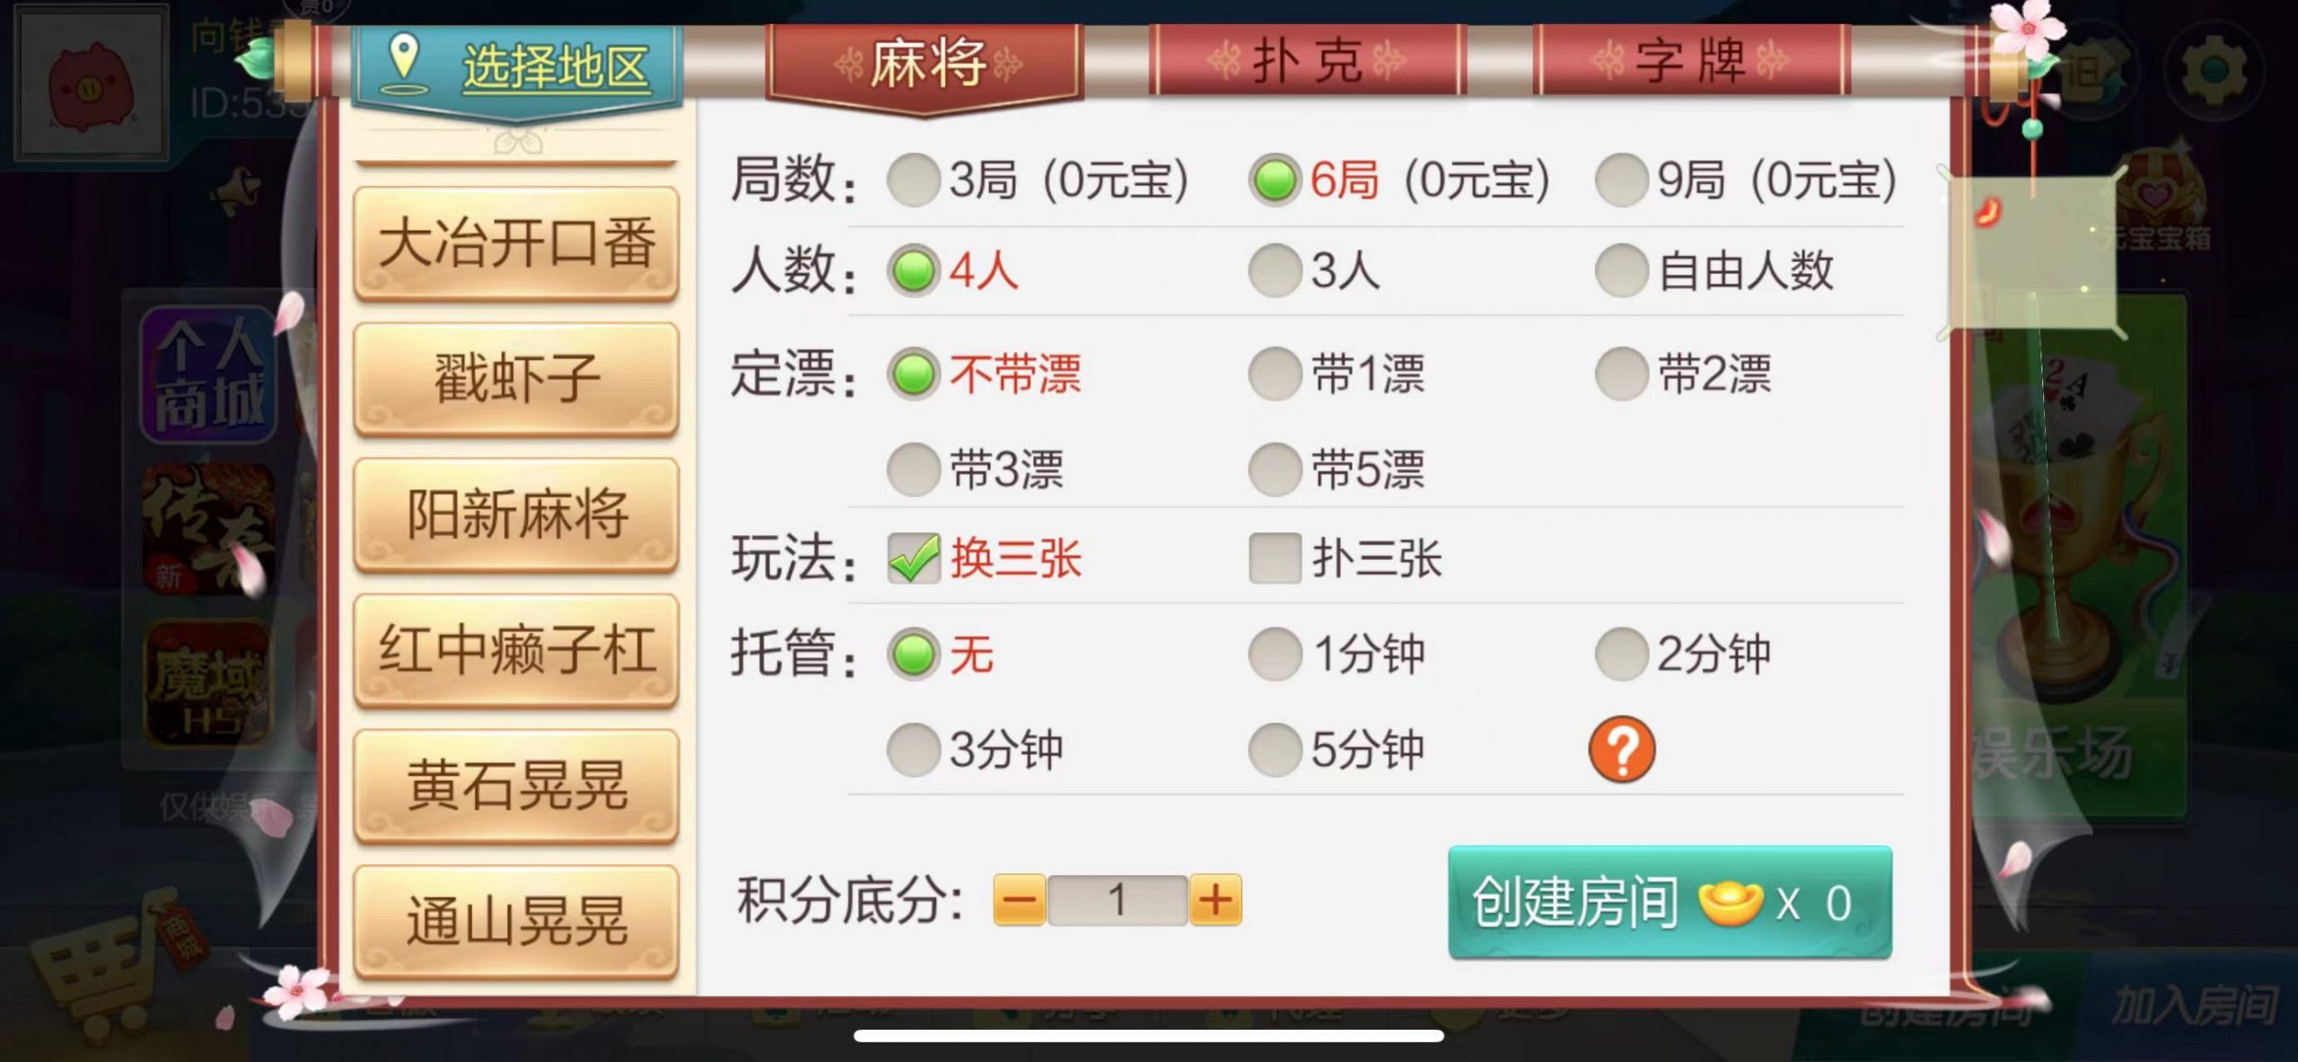Click the plus button for 积分底分

click(1215, 900)
